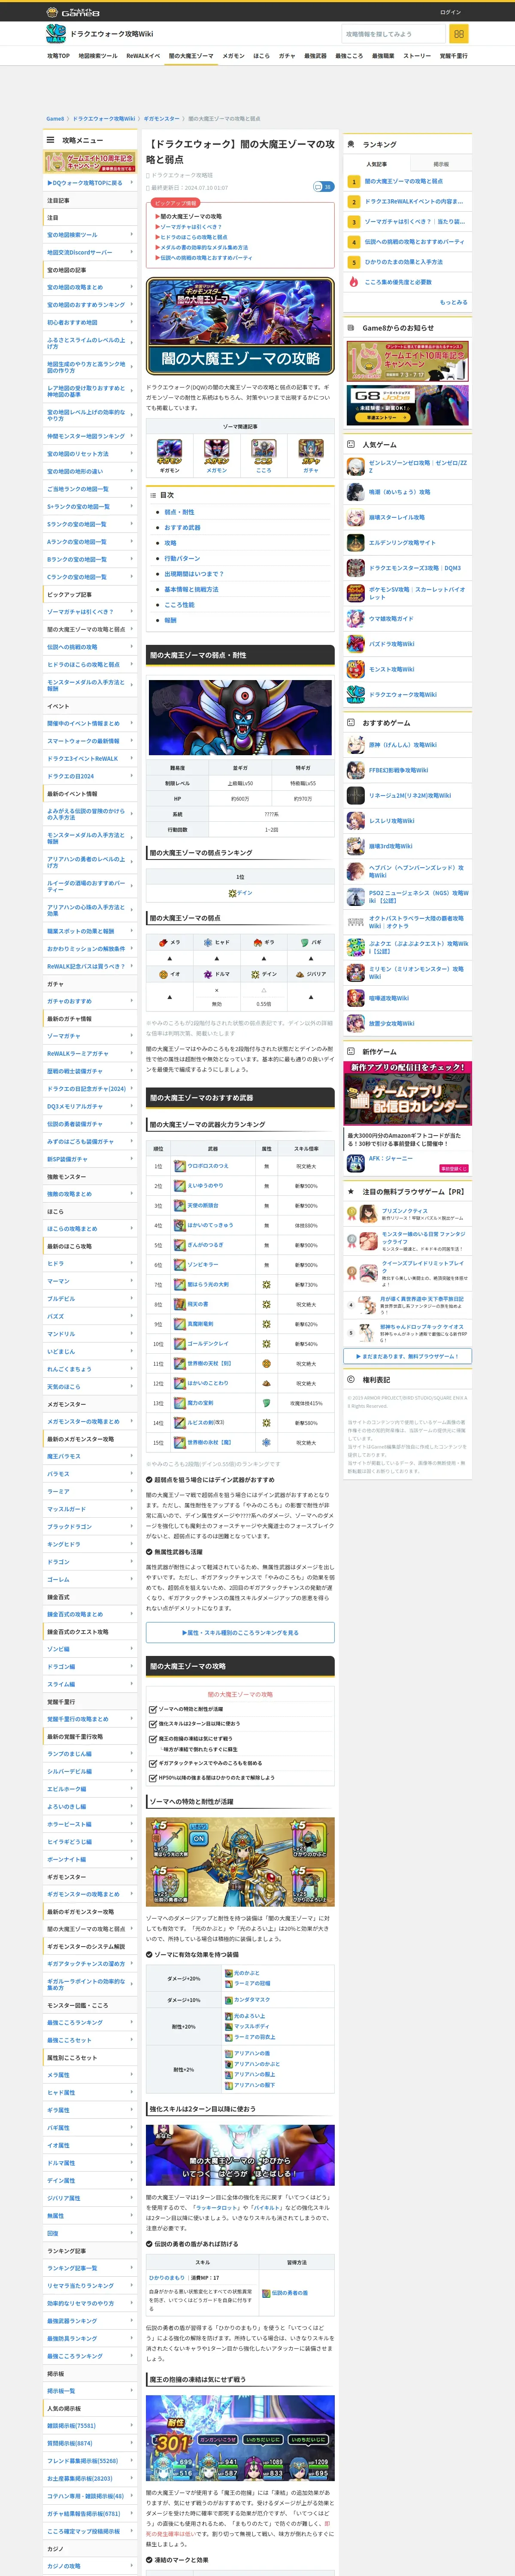Click the hamburger icon beside 攻略メニュー

[51, 140]
